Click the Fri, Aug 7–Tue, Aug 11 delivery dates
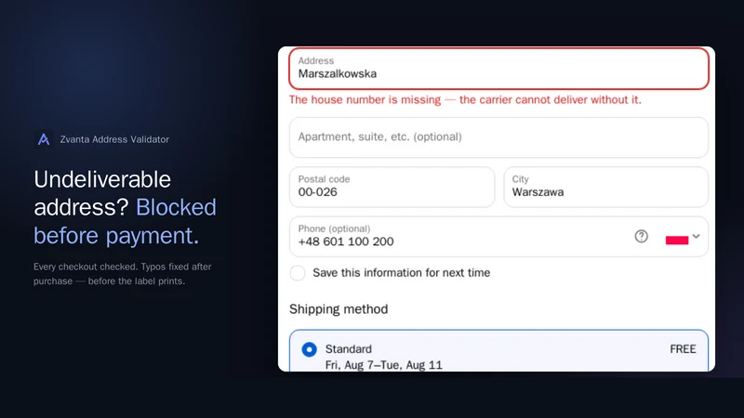Screen dimensions: 744x418 click(x=383, y=365)
